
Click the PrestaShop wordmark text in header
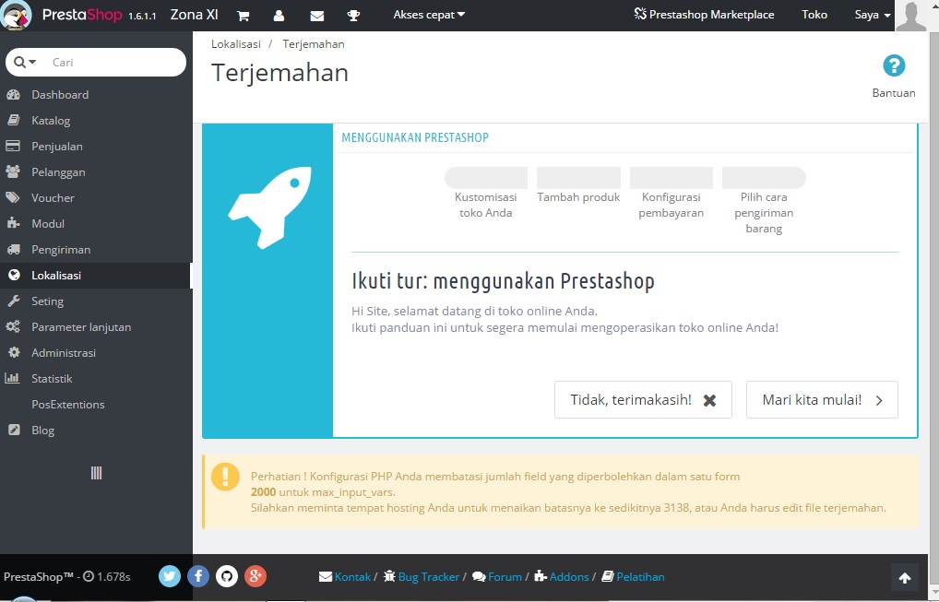[x=82, y=15]
